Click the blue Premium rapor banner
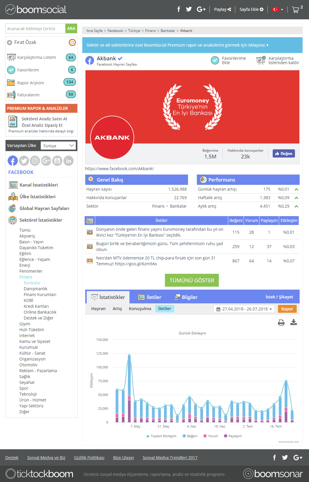Screen dimensions: 309x482 click(x=192, y=45)
